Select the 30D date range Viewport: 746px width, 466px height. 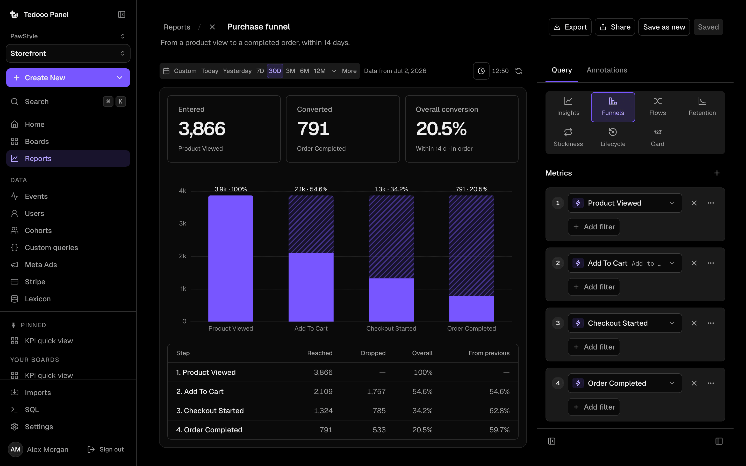[x=275, y=71]
